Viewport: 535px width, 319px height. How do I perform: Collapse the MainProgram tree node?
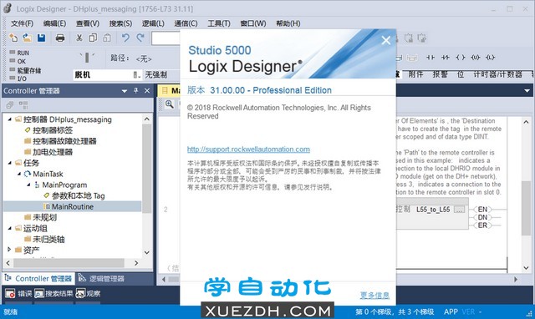coord(28,185)
